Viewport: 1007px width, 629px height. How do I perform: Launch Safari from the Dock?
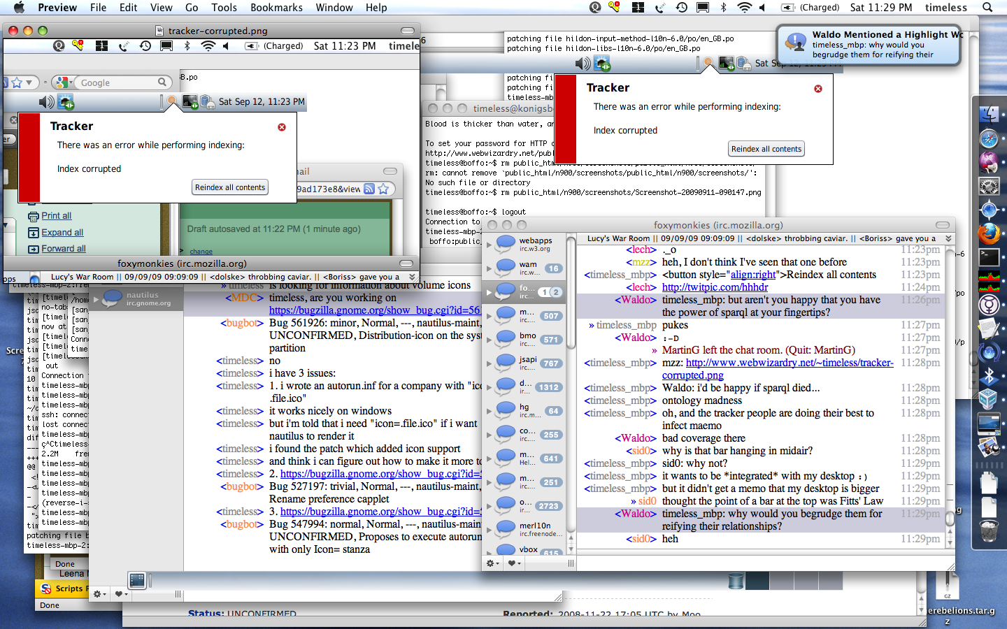coord(989,138)
